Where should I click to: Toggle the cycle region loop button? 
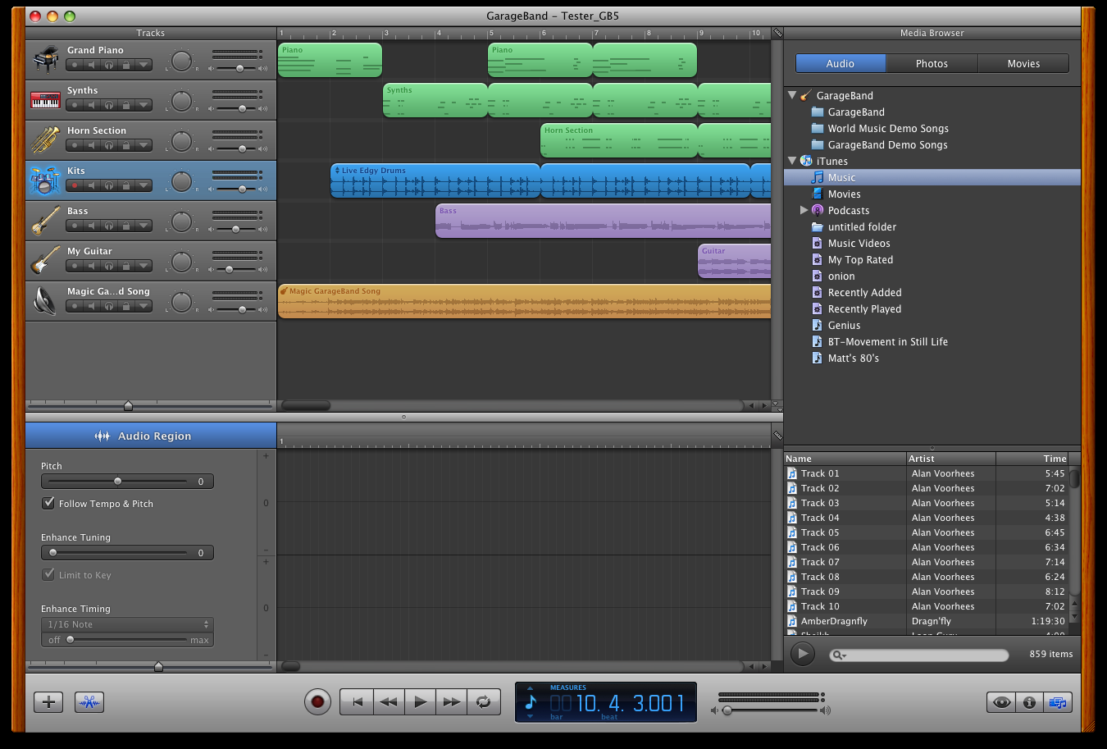click(x=483, y=701)
